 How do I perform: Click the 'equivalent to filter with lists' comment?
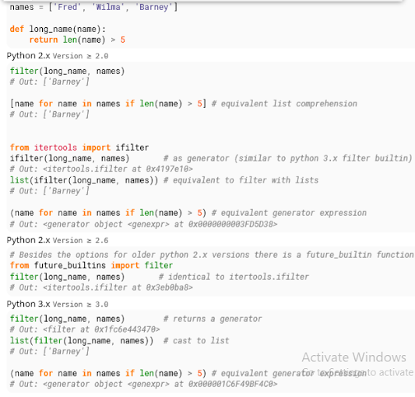(x=241, y=180)
